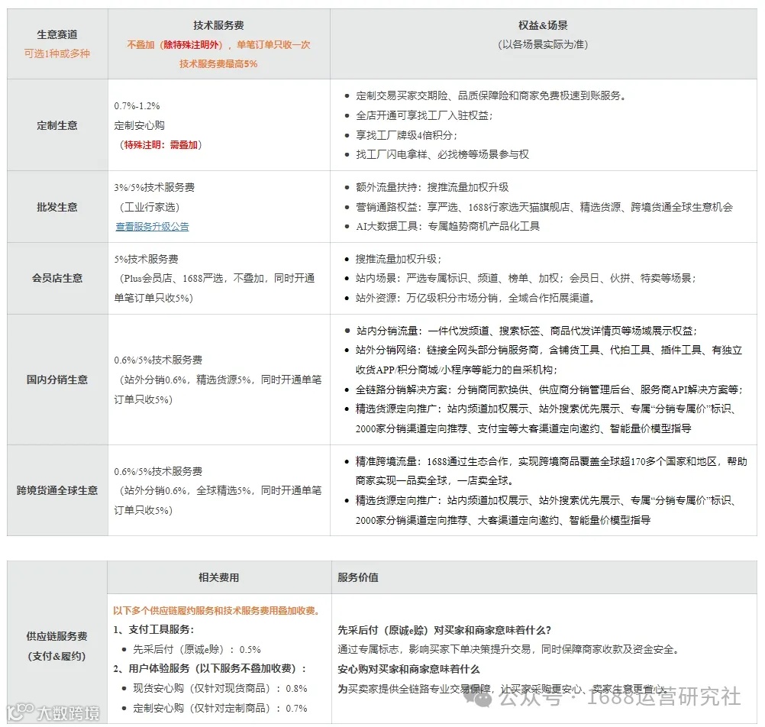Click the 定制安心购 text in fee column
This screenshot has height=727, width=765.
click(x=140, y=125)
